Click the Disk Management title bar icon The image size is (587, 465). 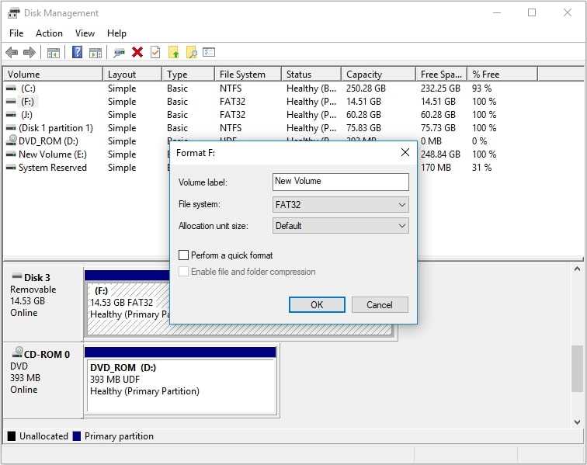(x=14, y=13)
